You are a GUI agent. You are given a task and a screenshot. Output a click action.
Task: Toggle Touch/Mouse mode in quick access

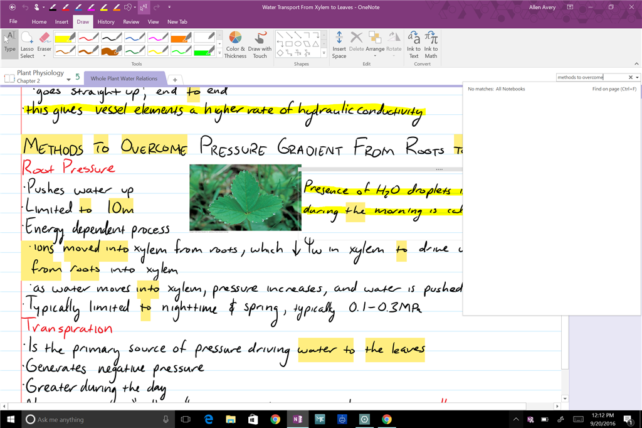tap(38, 7)
